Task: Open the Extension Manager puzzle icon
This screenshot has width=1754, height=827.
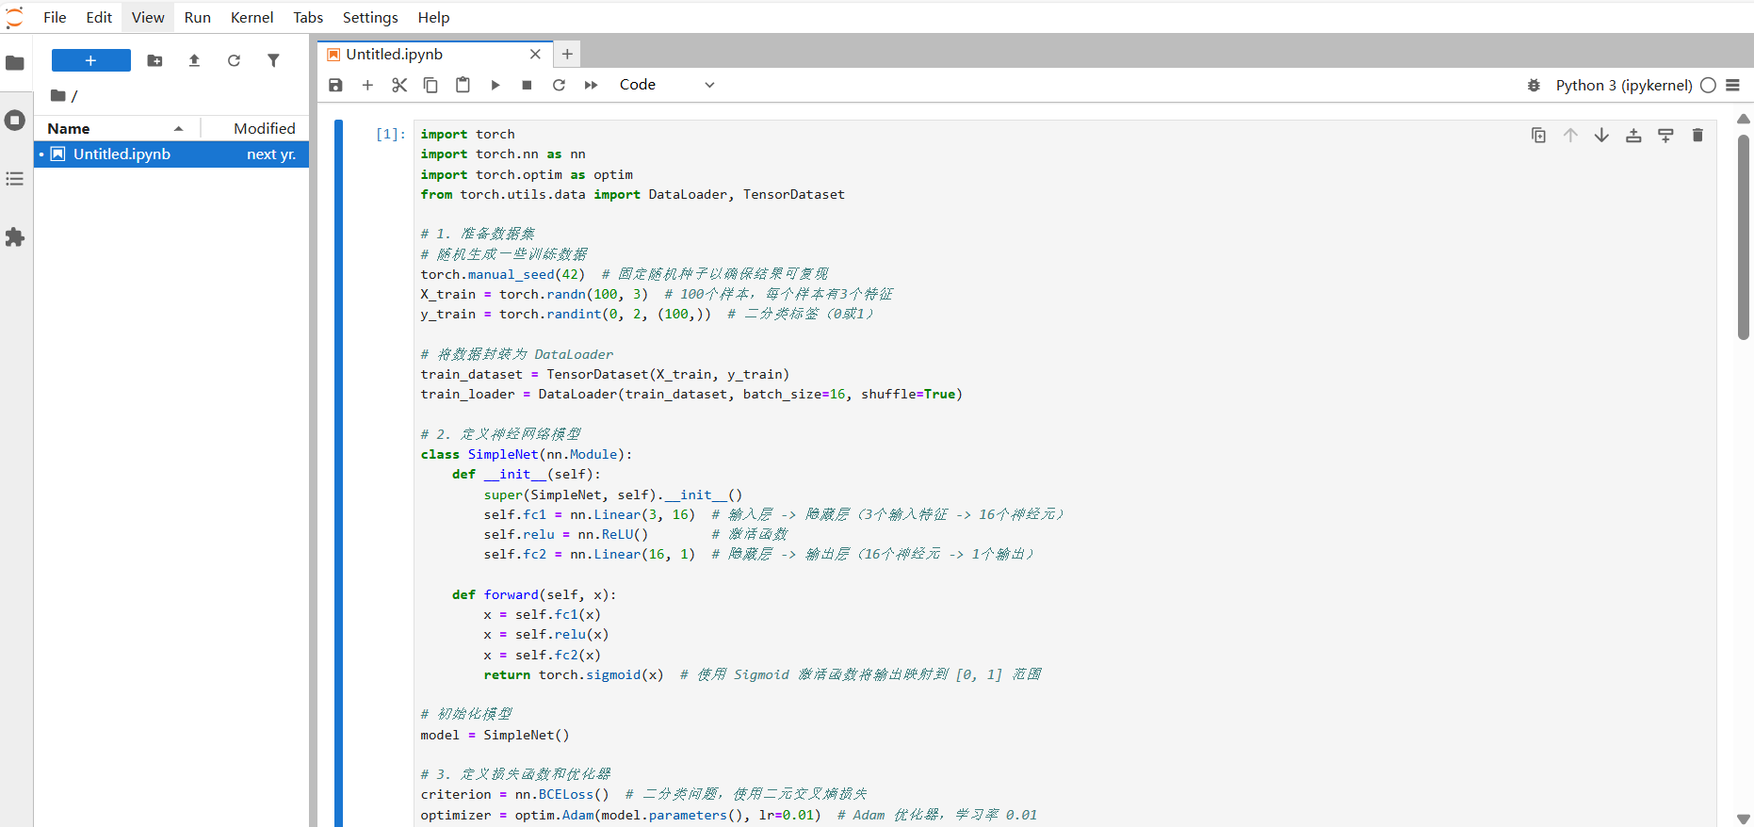Action: (x=15, y=237)
